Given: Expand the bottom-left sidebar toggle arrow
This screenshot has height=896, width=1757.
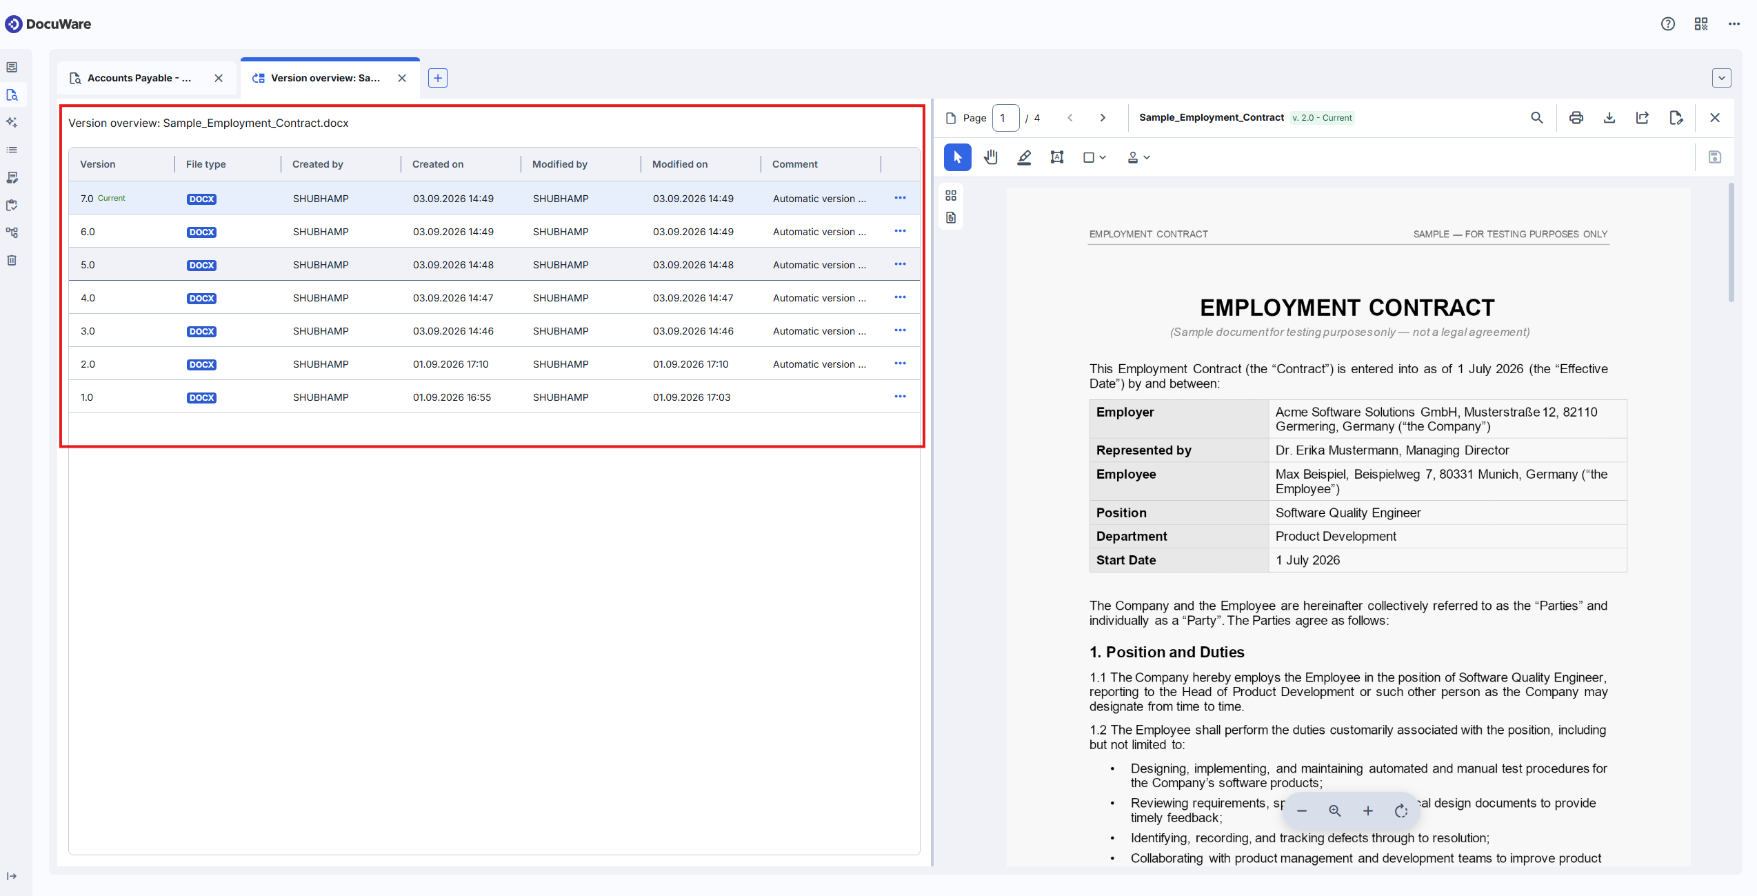Looking at the screenshot, I should (12, 876).
